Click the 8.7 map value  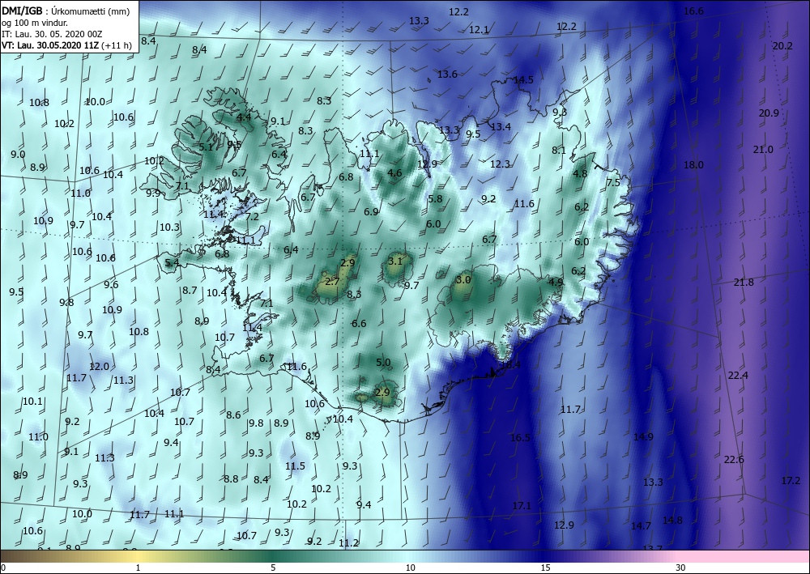(190, 291)
